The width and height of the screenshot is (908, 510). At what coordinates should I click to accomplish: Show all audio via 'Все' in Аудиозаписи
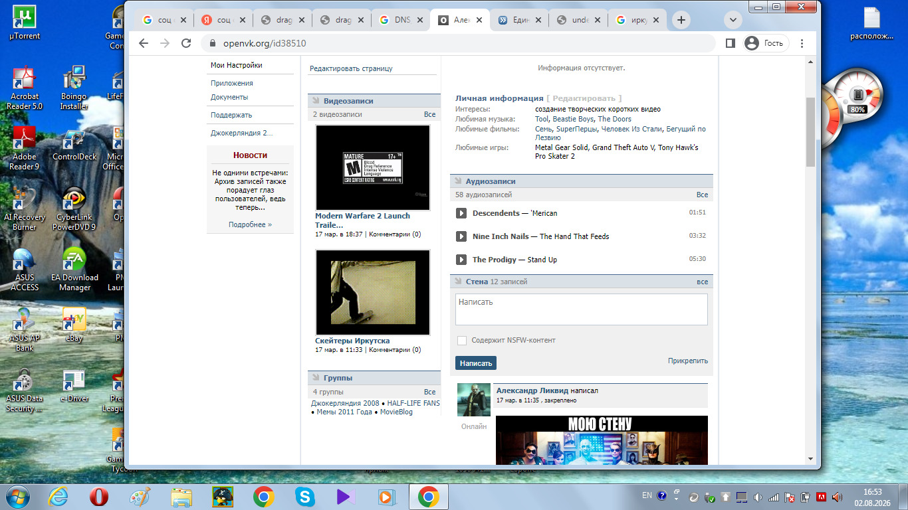(x=702, y=195)
